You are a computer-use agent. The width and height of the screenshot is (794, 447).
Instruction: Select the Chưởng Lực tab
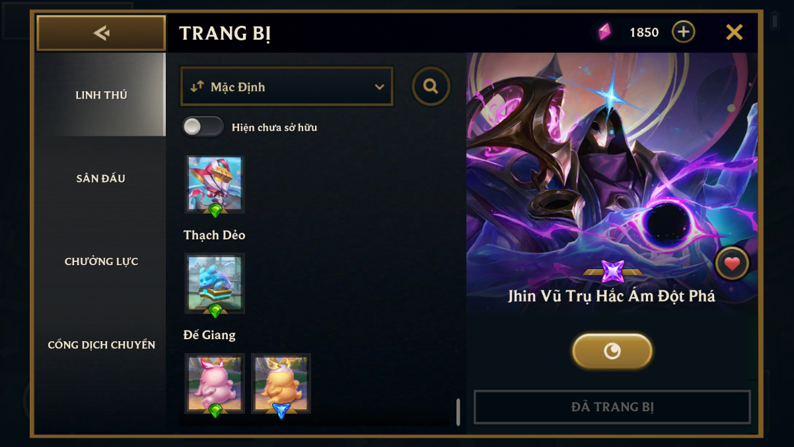pos(101,261)
